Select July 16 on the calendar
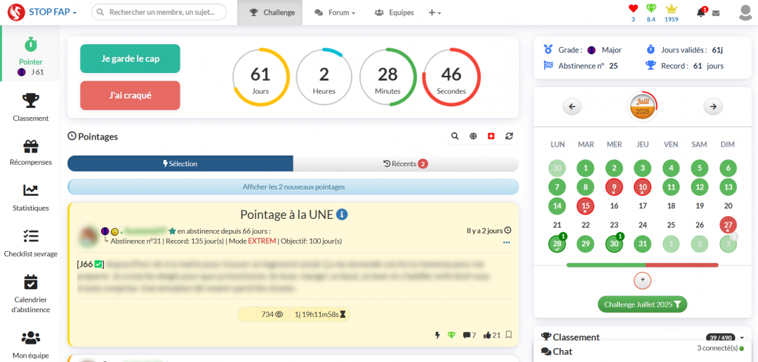Image resolution: width=758 pixels, height=362 pixels. click(x=614, y=206)
